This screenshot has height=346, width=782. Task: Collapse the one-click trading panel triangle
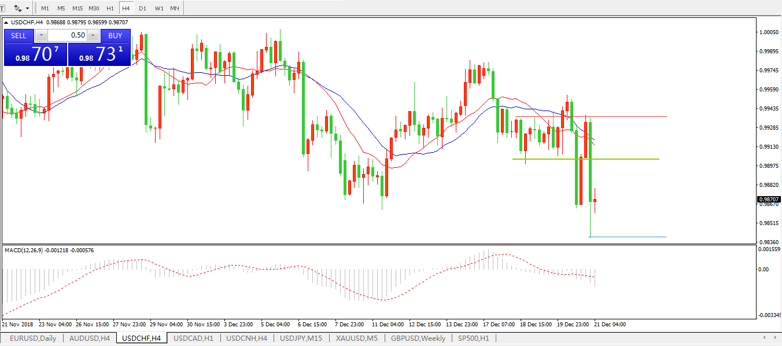pyautogui.click(x=7, y=23)
